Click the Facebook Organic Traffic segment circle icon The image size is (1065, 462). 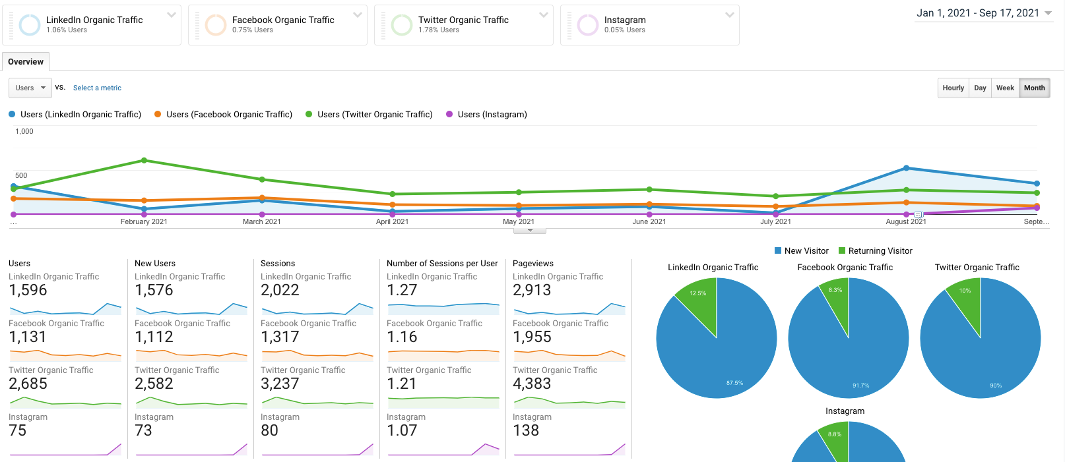point(216,25)
